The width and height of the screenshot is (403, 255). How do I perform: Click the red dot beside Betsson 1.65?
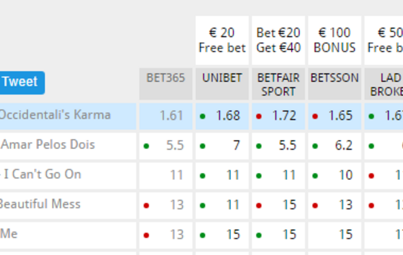click(x=315, y=117)
